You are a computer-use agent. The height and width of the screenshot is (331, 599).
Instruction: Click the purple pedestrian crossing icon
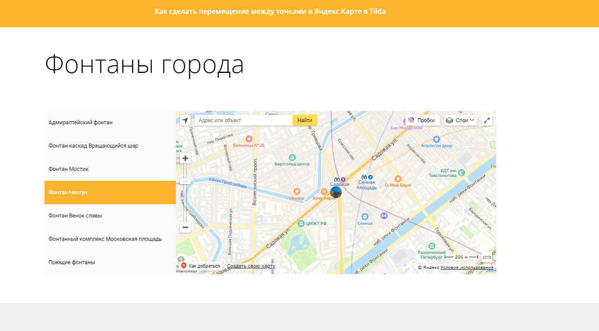click(x=384, y=215)
